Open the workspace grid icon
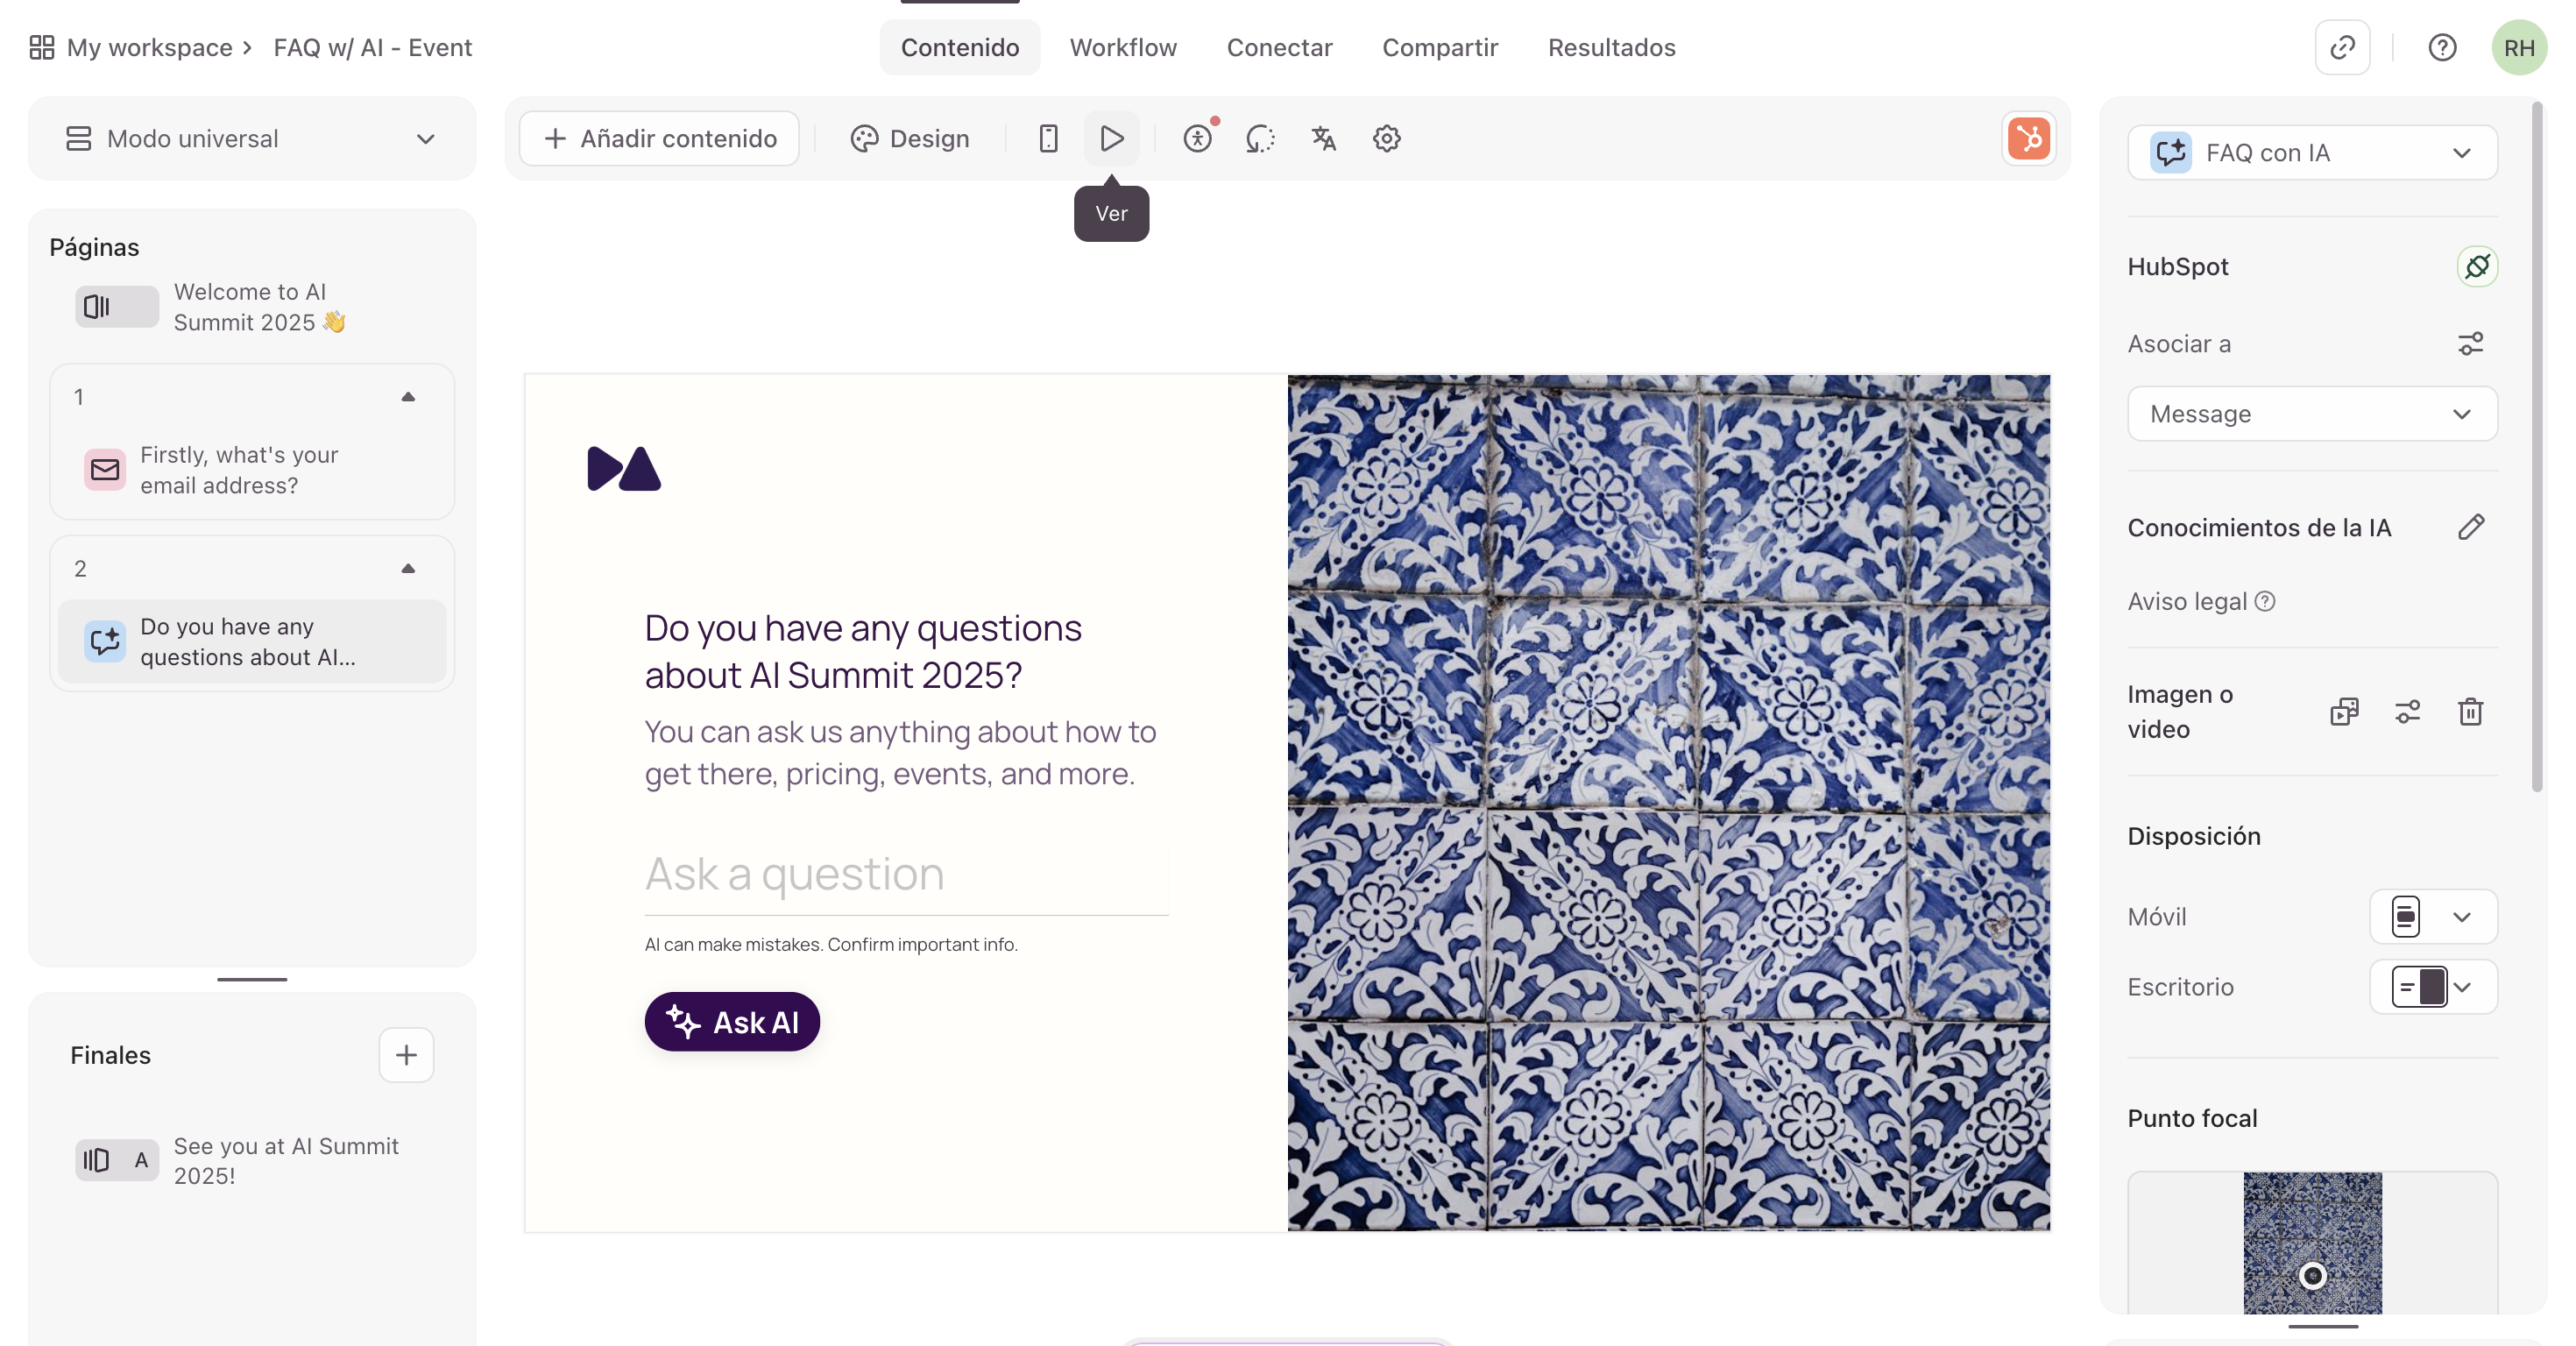The height and width of the screenshot is (1346, 2576). click(x=41, y=47)
